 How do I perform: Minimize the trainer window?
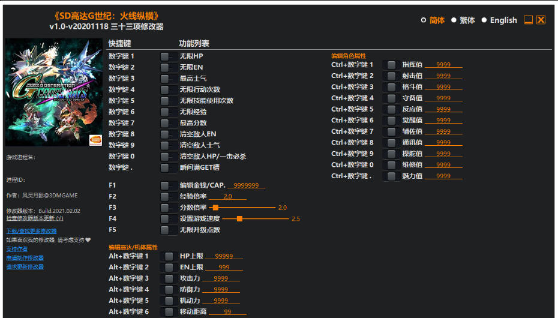528,20
